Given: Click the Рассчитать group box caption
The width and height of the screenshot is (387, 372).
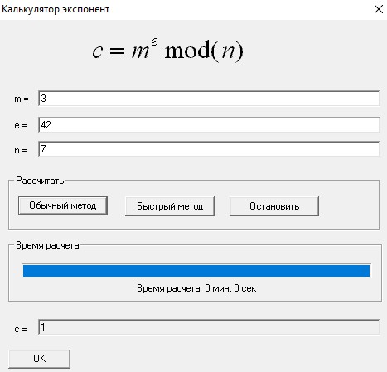Looking at the screenshot, I should [40, 181].
